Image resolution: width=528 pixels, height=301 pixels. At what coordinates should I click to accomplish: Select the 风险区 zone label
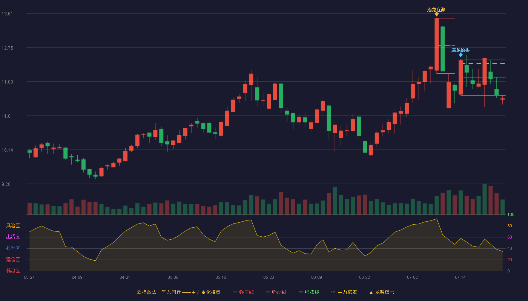click(13, 226)
